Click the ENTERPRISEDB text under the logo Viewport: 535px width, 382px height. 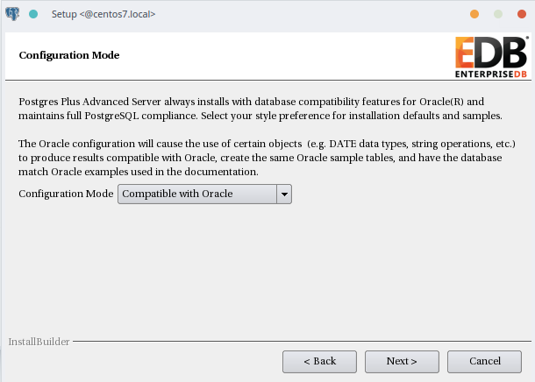coord(491,74)
